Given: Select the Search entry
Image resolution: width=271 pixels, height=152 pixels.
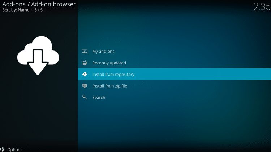Looking at the screenshot, I should pyautogui.click(x=175, y=97).
